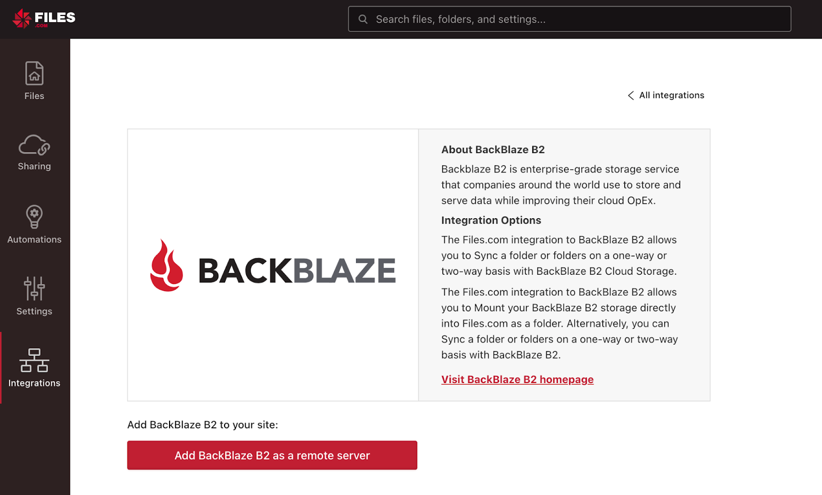Open Automations via the lightbulb gear icon
This screenshot has height=495, width=822.
point(34,217)
